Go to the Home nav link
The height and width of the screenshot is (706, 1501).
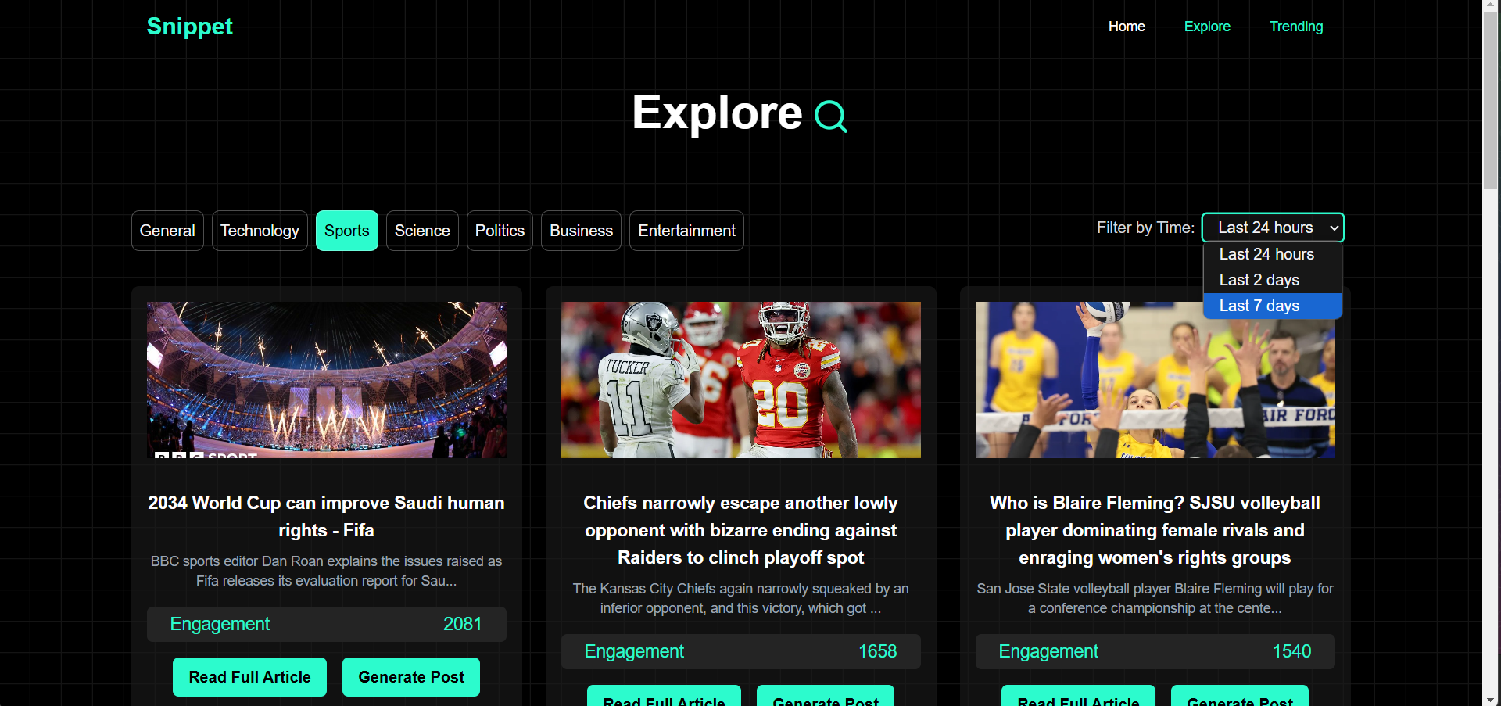click(1127, 27)
